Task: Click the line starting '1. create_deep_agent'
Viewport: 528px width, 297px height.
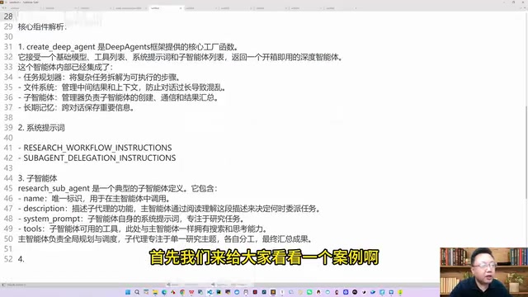Action: tap(129, 47)
